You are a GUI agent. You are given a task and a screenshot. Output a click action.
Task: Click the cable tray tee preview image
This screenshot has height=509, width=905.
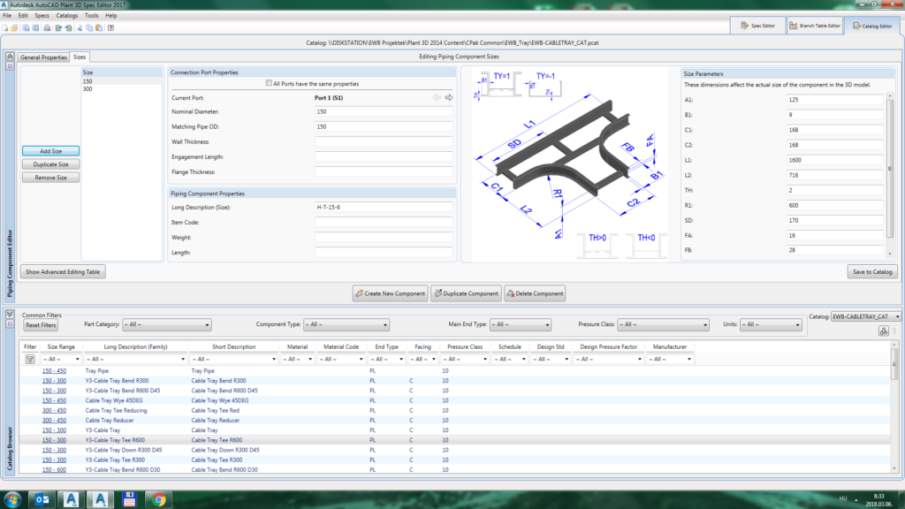point(570,163)
